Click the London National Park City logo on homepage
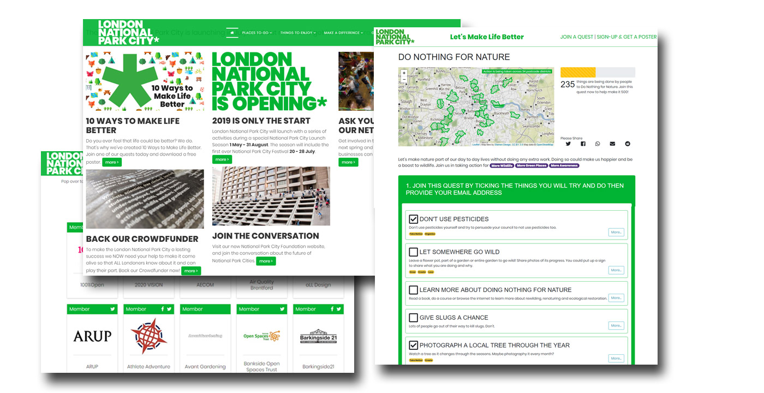Viewport: 764px width, 393px height. click(129, 33)
